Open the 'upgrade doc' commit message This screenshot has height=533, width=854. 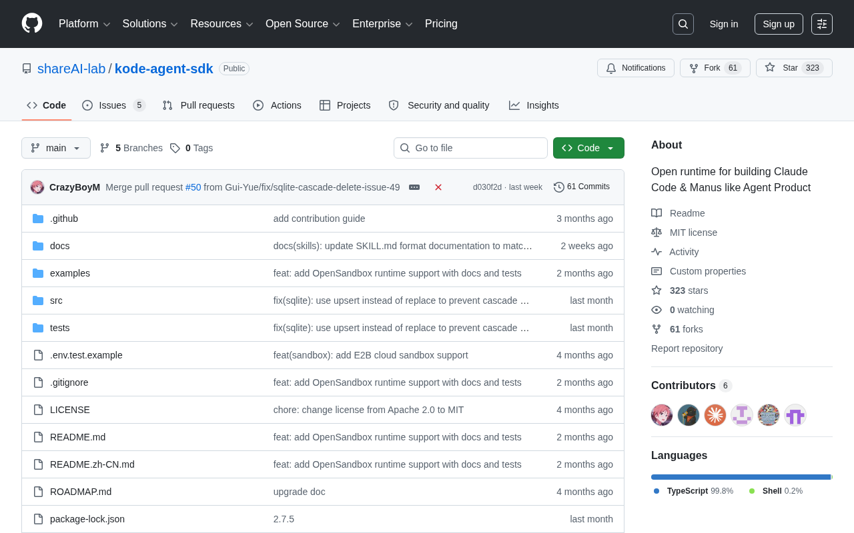(300, 492)
